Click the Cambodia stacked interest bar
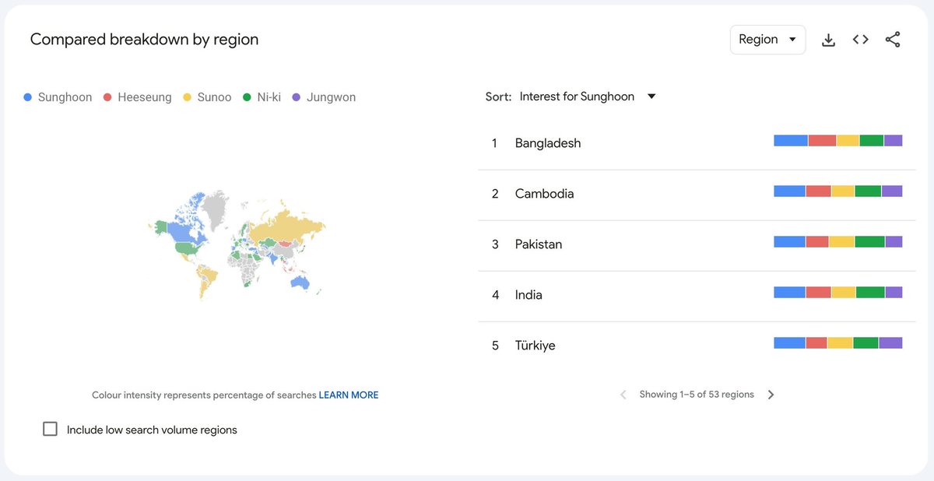The image size is (934, 481). (838, 191)
